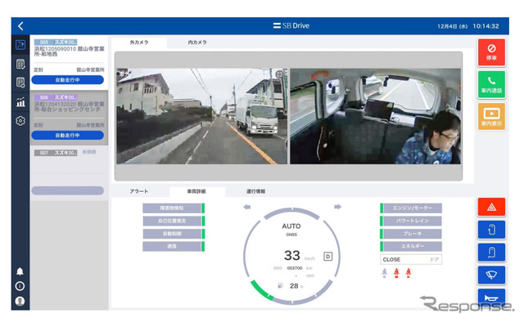The image size is (524, 322).
Task: Click the 自己位置推定 status bar
Action: tap(174, 221)
